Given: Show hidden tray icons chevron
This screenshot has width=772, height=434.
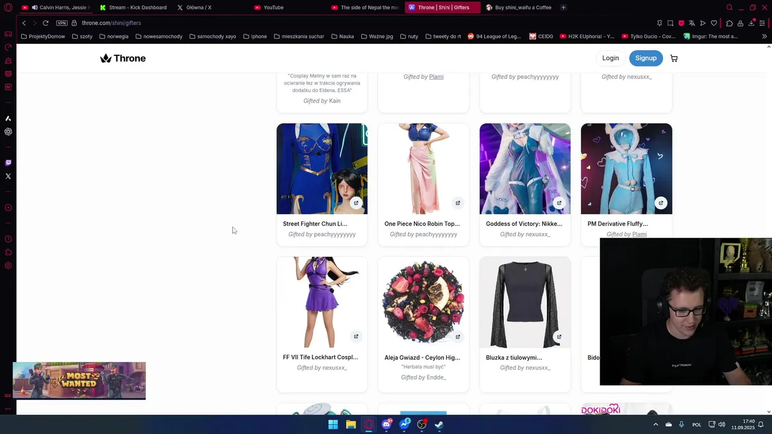Looking at the screenshot, I should (x=656, y=424).
